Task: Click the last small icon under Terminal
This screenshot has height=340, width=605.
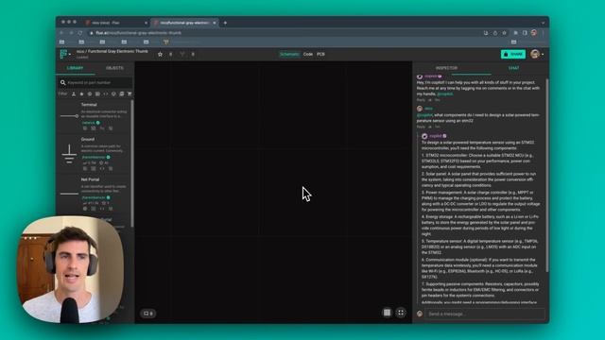Action: click(x=111, y=128)
